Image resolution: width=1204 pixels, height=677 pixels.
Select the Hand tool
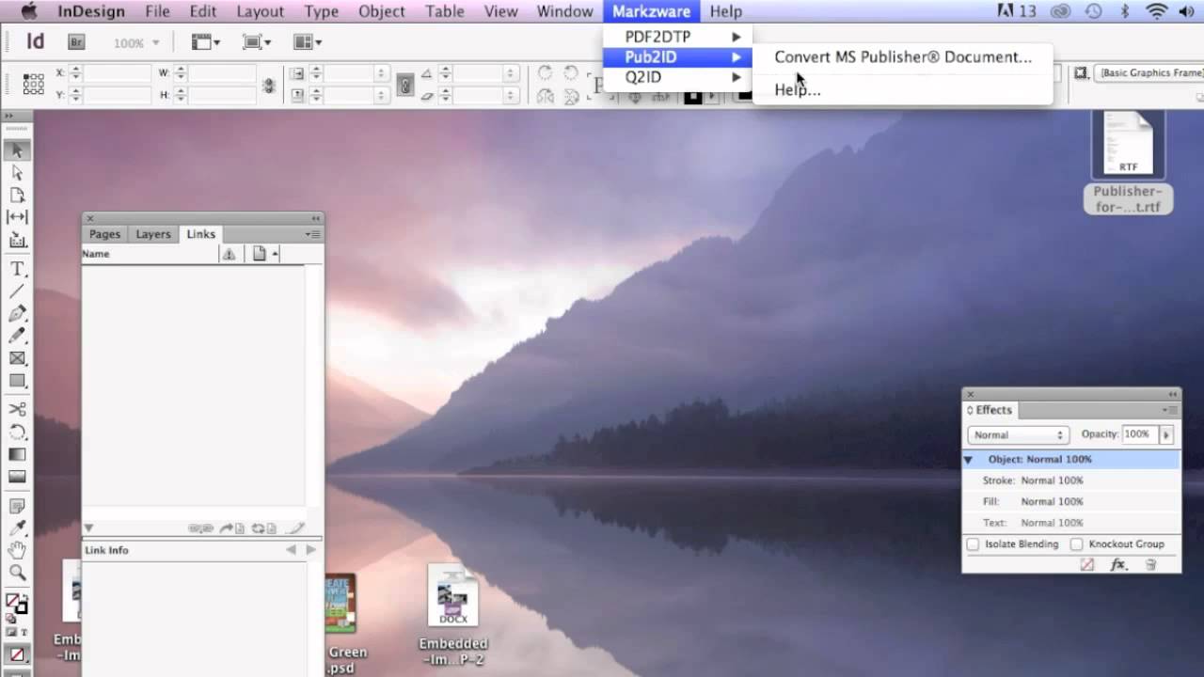[x=17, y=550]
